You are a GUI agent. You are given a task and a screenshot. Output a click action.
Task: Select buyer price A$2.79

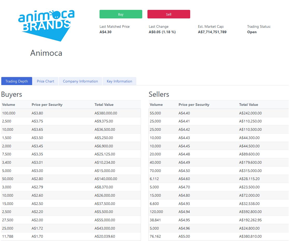(37, 187)
